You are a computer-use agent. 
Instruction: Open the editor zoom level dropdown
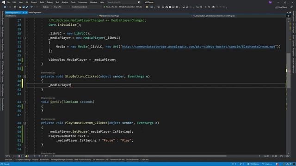coord(9,156)
